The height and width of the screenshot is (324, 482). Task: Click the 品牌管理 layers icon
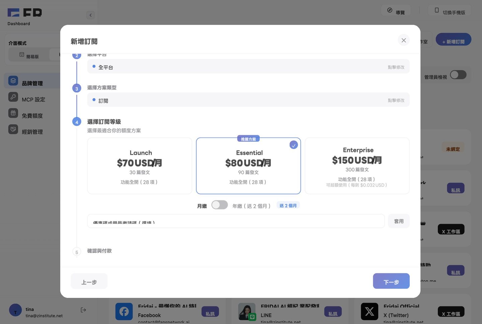click(13, 81)
